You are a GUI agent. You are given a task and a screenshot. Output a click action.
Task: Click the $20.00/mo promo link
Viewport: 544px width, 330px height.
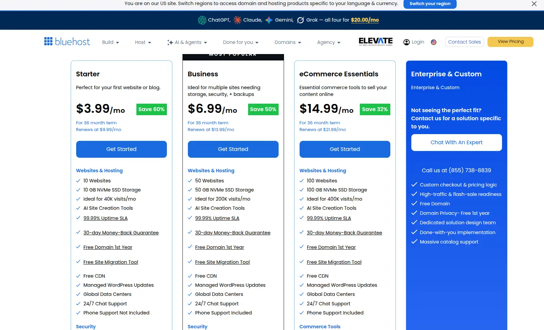point(365,20)
